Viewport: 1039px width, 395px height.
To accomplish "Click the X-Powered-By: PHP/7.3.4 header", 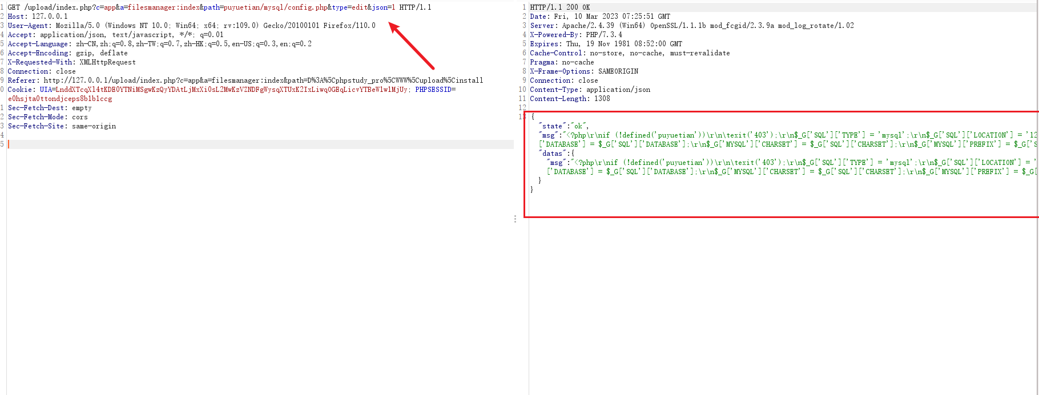I will 576,35.
